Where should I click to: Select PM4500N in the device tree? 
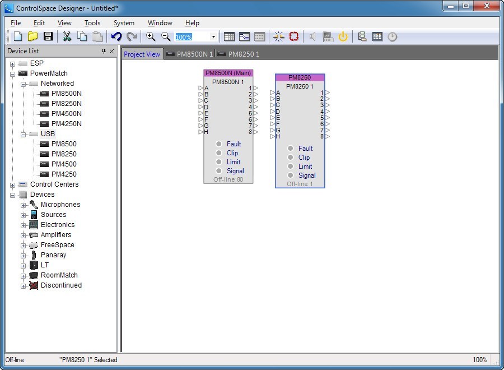pyautogui.click(x=66, y=114)
